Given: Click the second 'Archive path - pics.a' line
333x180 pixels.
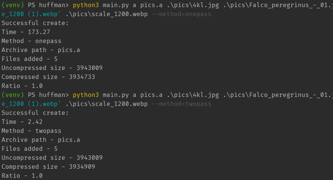Looking at the screenshot, I should pos(41,140).
